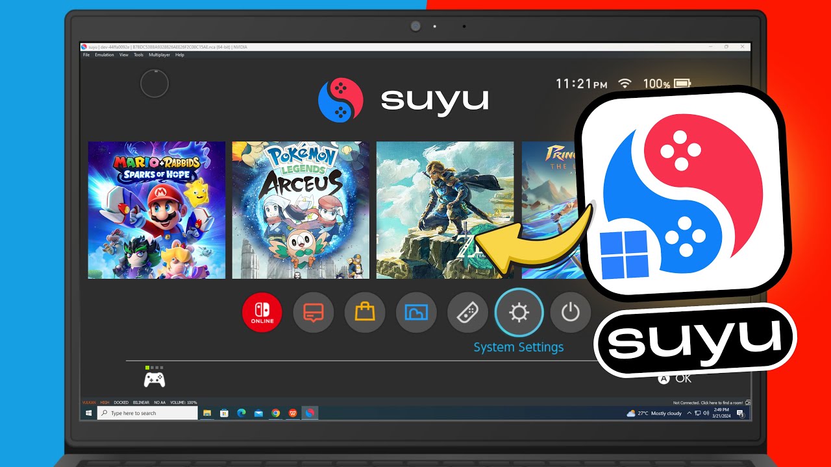Open the Tools menu

[138, 54]
